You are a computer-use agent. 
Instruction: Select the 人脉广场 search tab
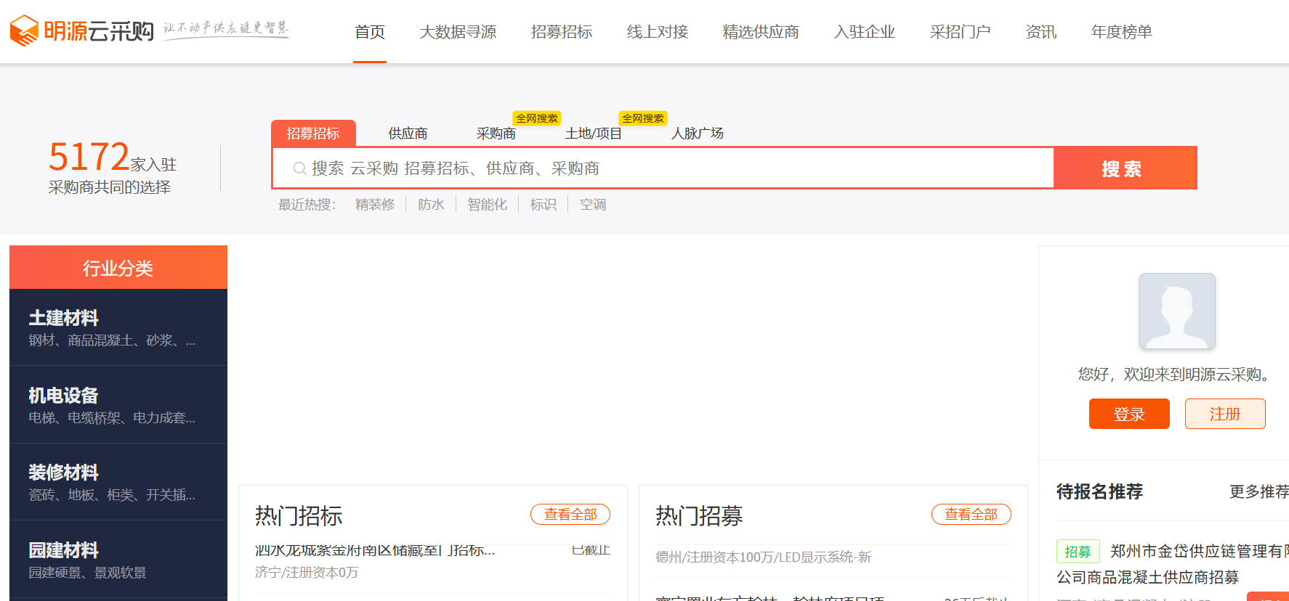(697, 134)
